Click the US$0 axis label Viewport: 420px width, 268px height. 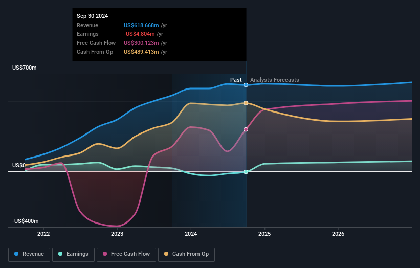point(19,165)
